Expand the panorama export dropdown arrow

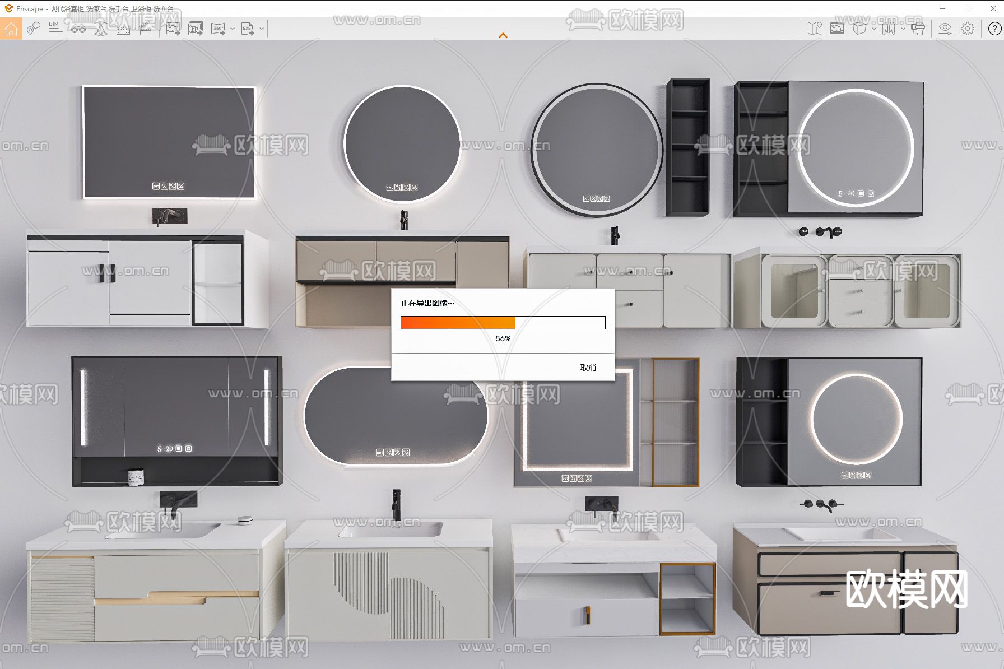233,29
